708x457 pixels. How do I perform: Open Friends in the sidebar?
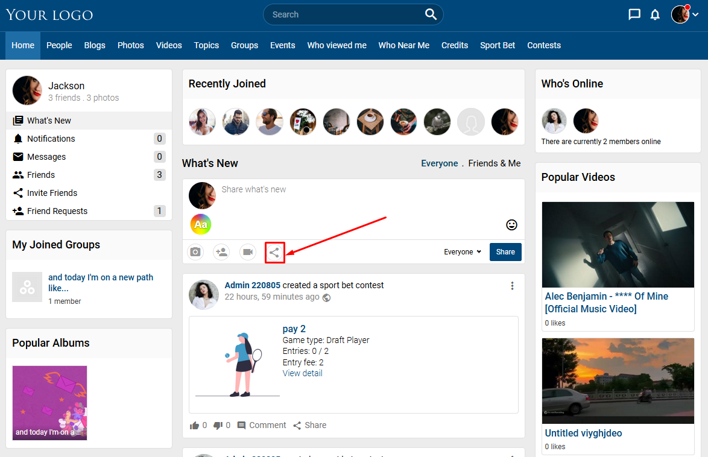click(89, 175)
